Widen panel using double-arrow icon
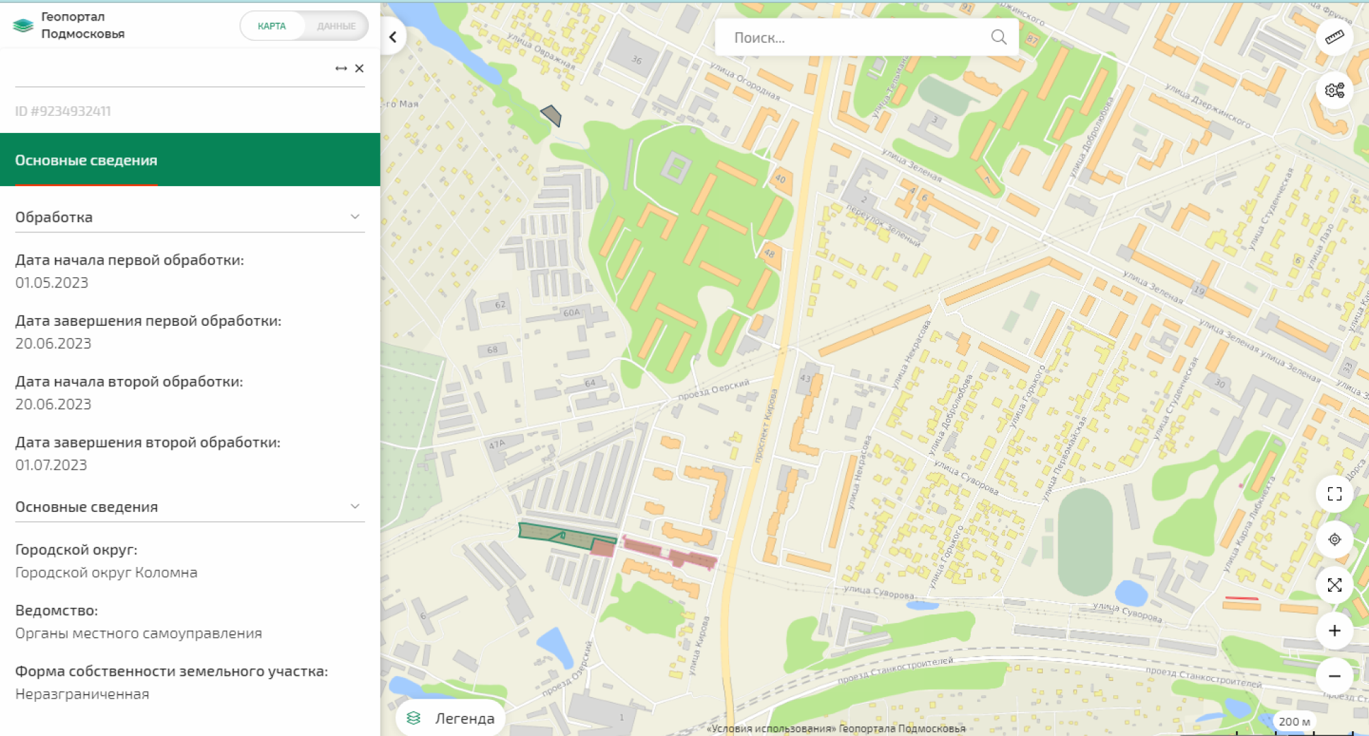Viewport: 1369px width, 736px height. pyautogui.click(x=341, y=69)
